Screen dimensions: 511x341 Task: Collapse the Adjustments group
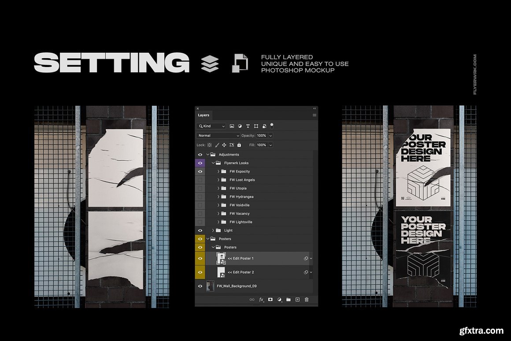(208, 155)
